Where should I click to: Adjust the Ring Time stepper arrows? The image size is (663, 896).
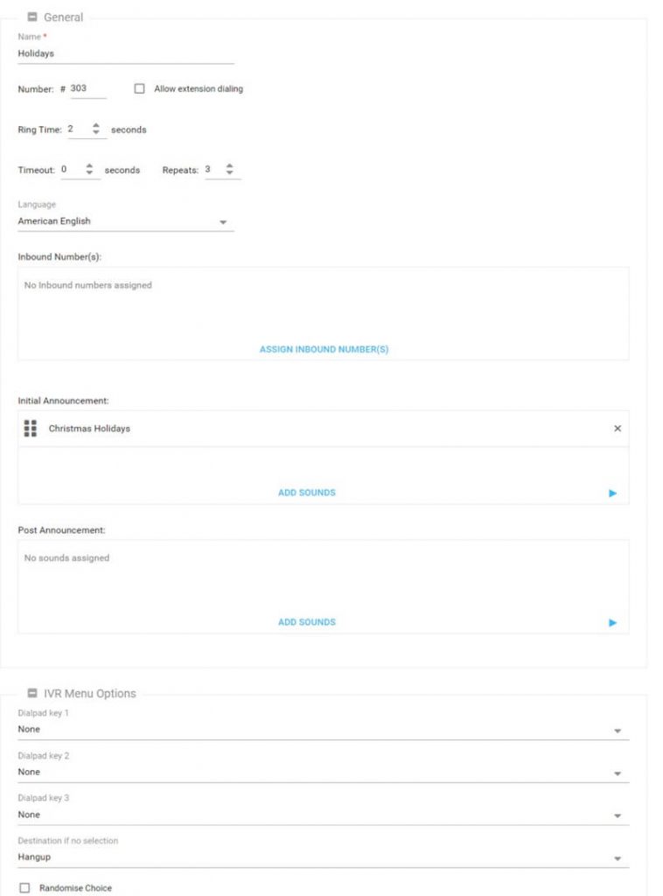(x=96, y=129)
